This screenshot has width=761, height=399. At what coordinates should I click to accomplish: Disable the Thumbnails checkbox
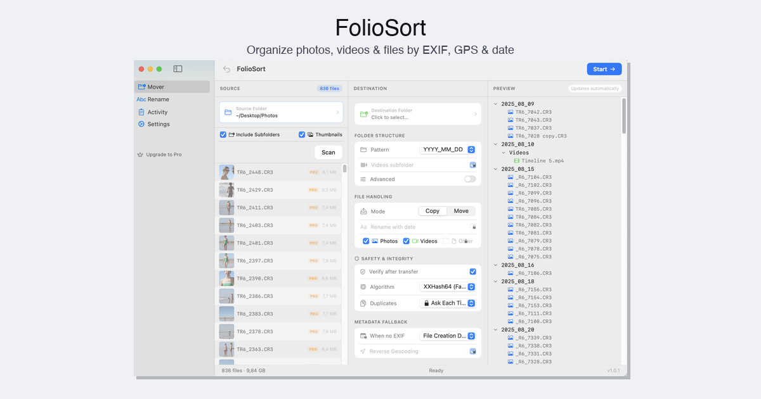coord(302,135)
